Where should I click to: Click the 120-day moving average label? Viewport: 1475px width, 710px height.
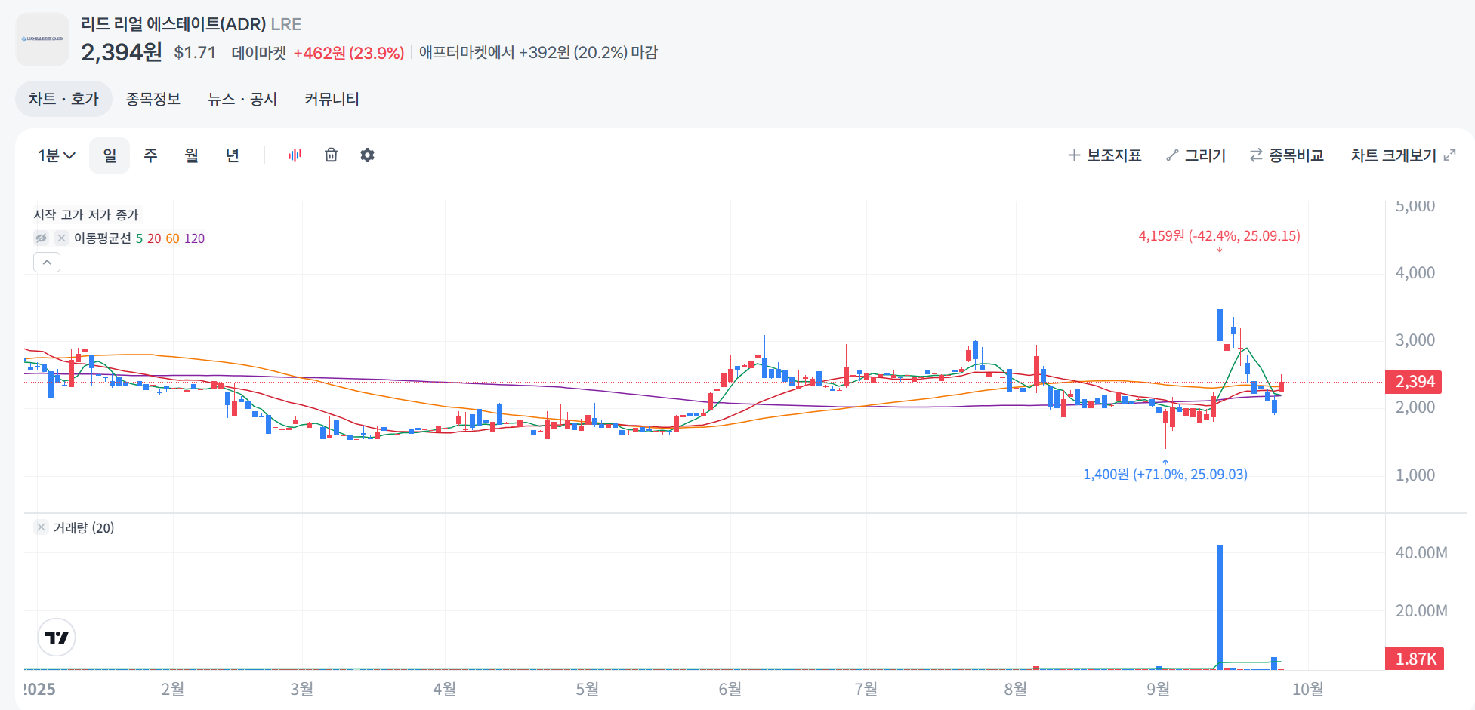point(194,238)
